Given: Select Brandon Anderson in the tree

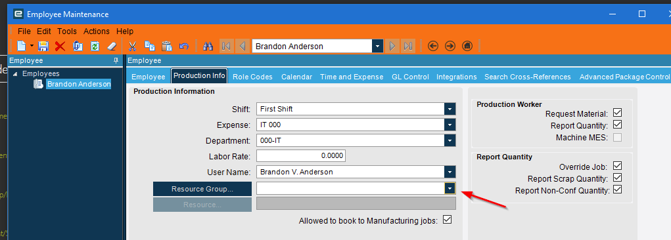Looking at the screenshot, I should (x=79, y=84).
